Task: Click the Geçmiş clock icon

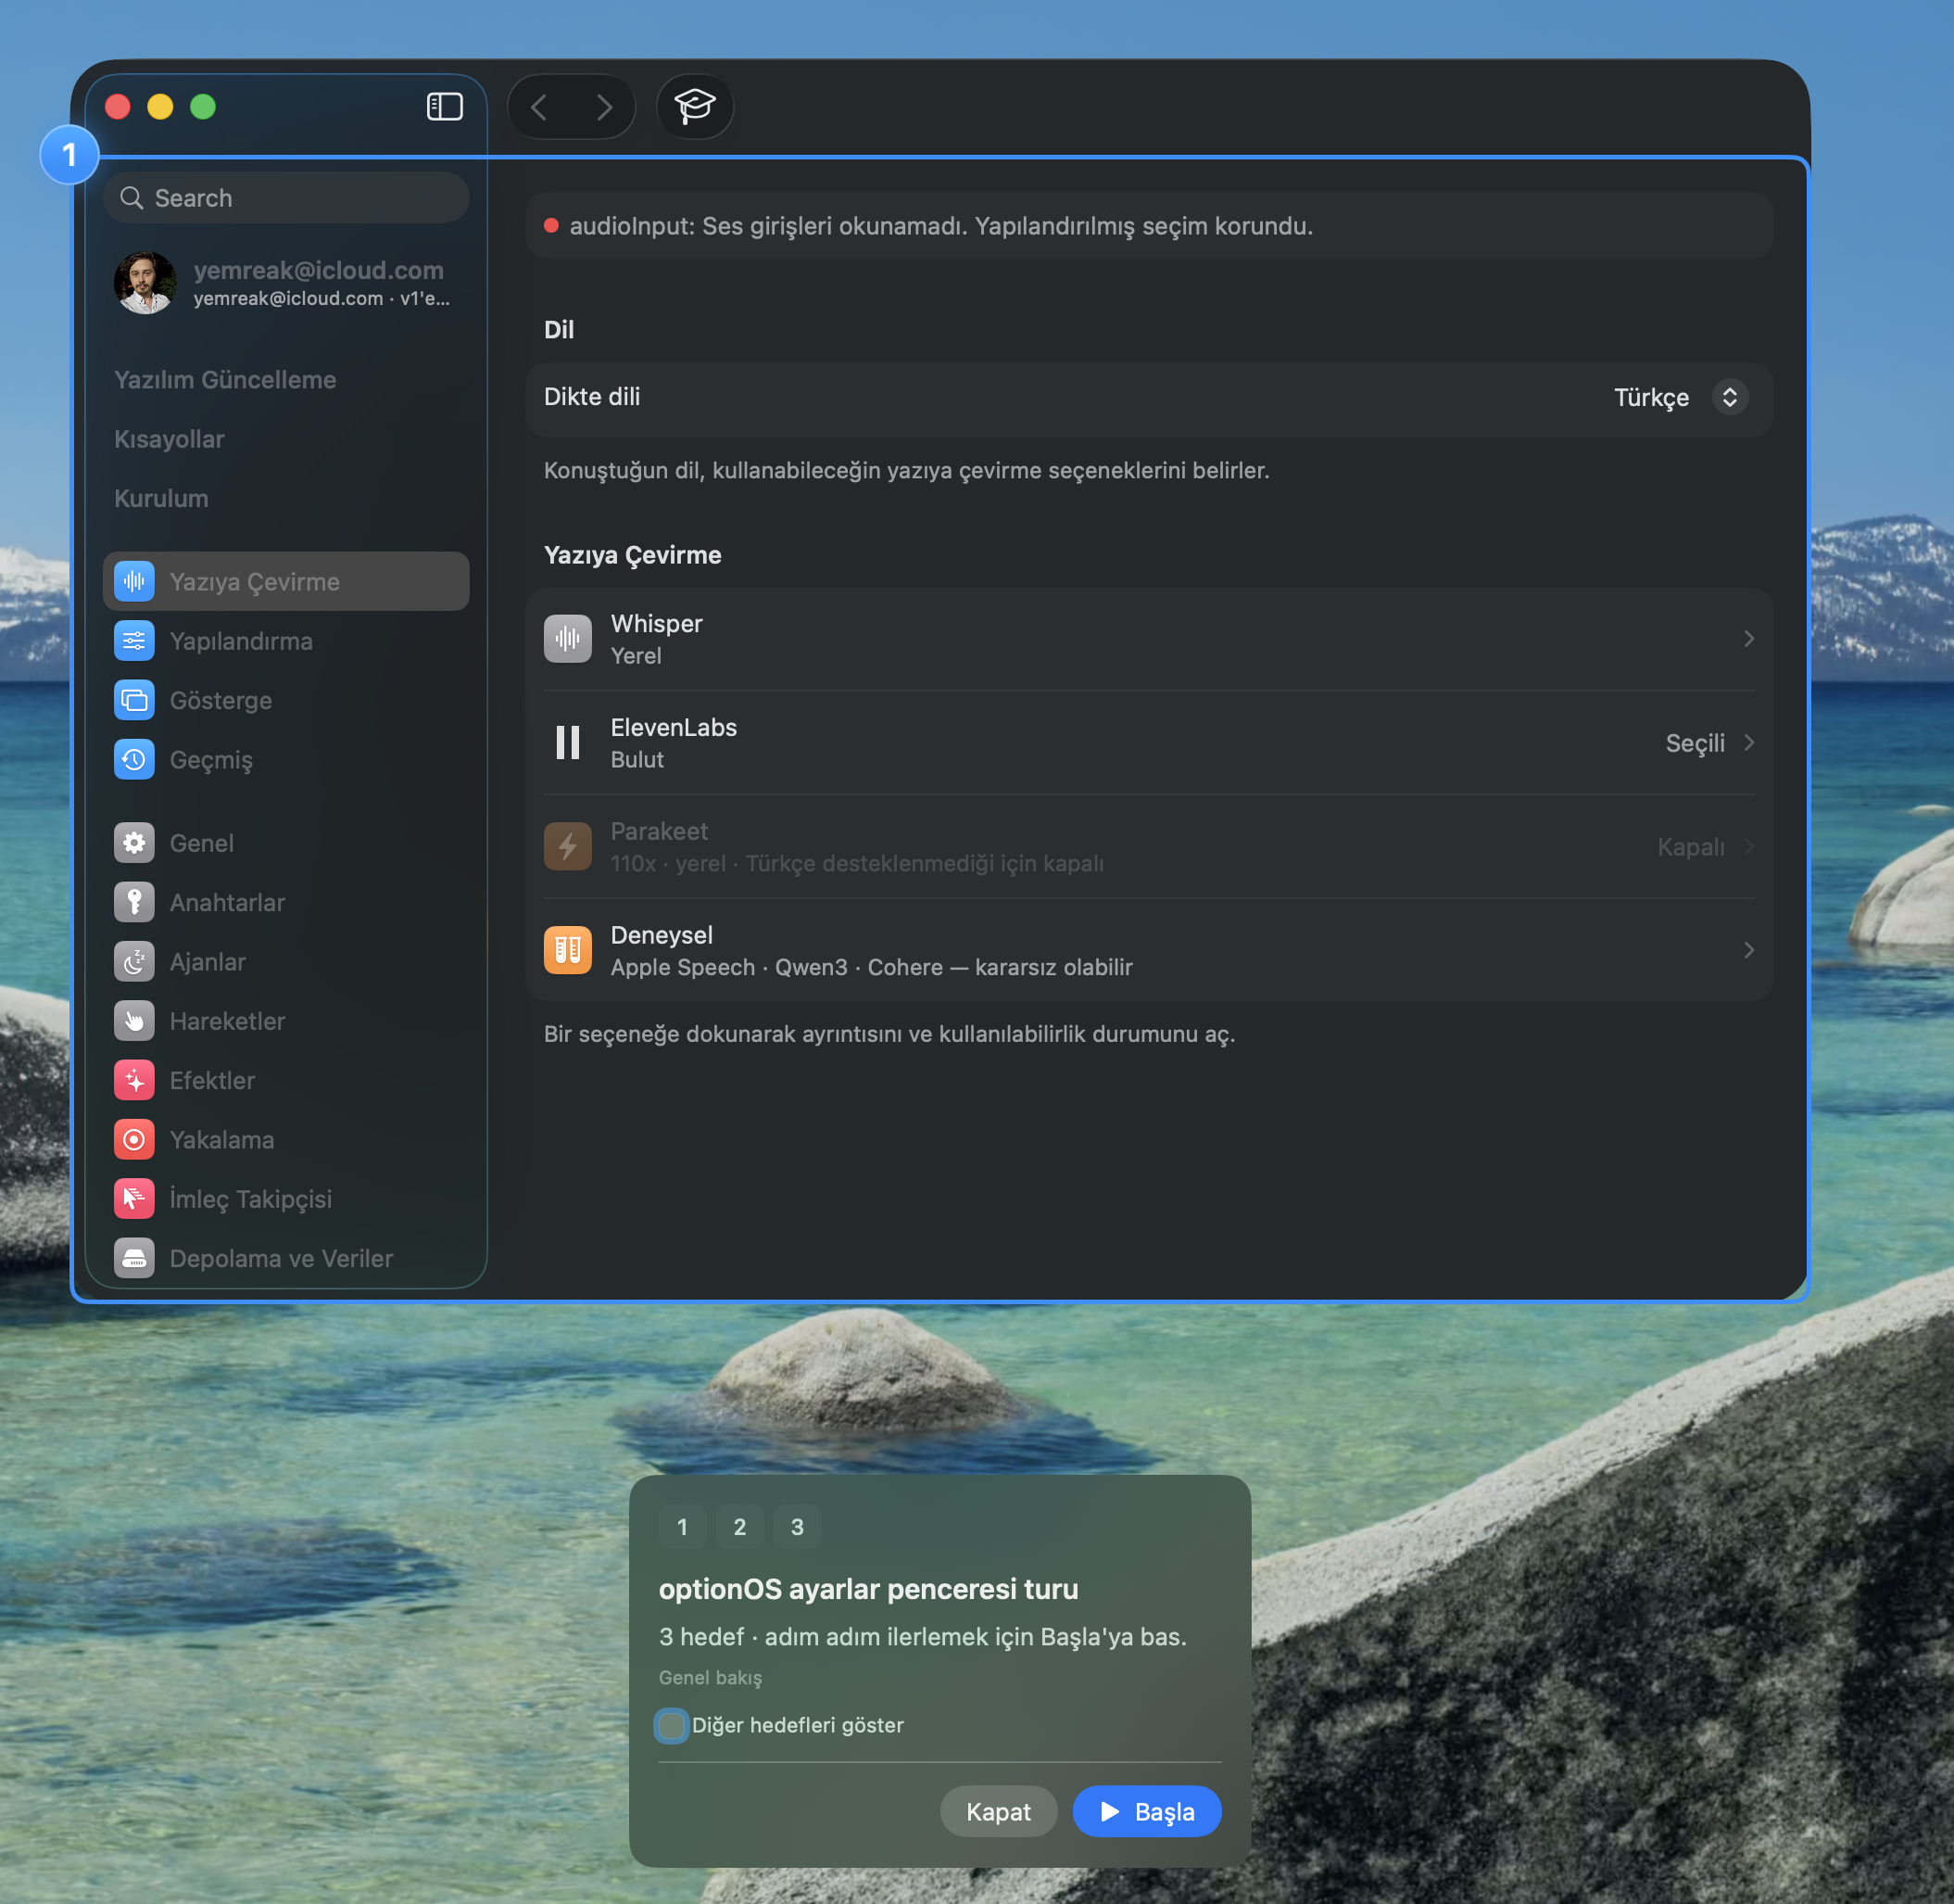Action: coord(134,759)
